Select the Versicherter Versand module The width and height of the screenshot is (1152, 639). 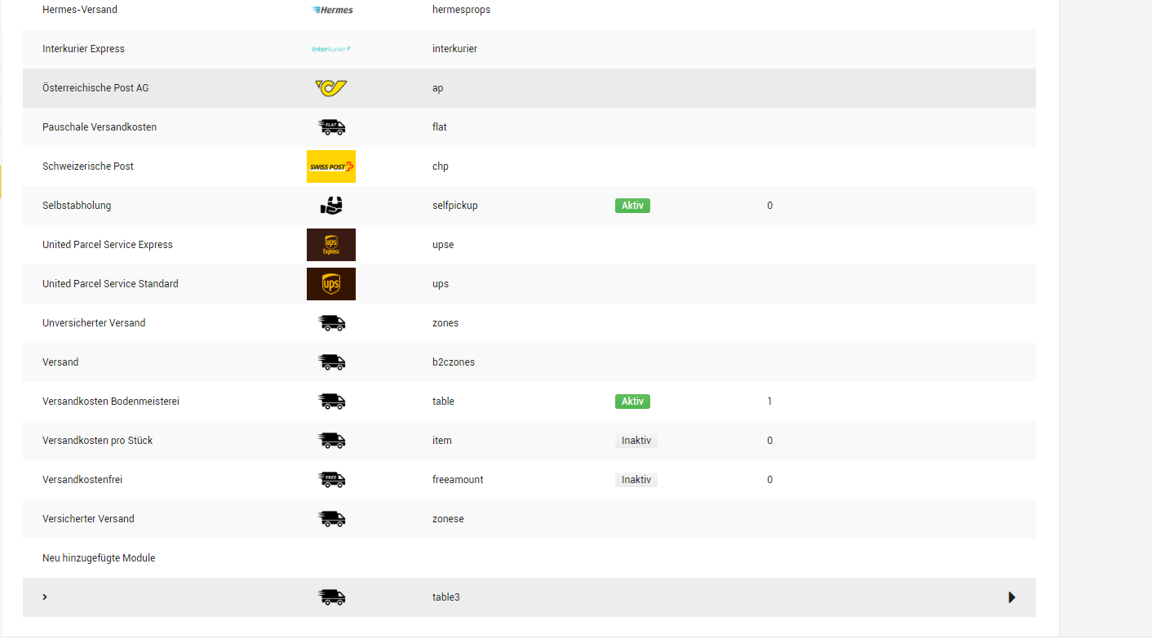pyautogui.click(x=88, y=519)
